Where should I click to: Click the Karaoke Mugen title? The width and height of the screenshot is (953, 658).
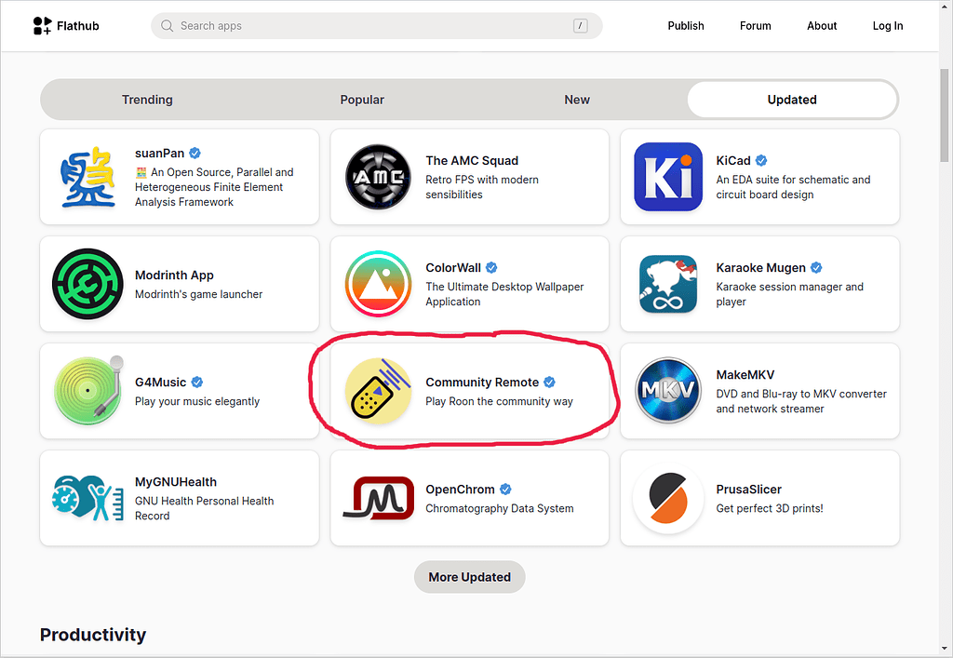coord(760,267)
